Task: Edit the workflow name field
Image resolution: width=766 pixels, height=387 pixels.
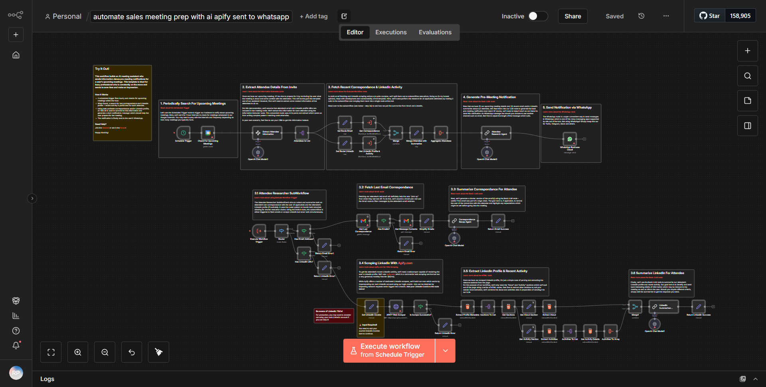Action: (191, 16)
